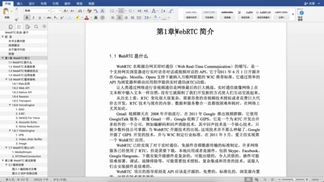Open the font size dropdown
Viewport: 324px width, 182px height.
tap(60, 11)
